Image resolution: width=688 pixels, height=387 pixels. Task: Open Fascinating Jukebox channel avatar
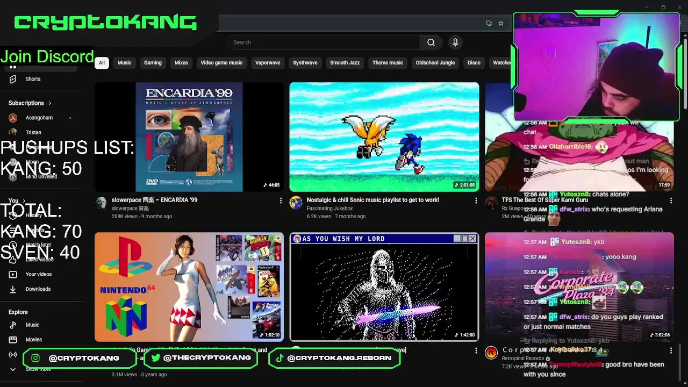pos(296,203)
